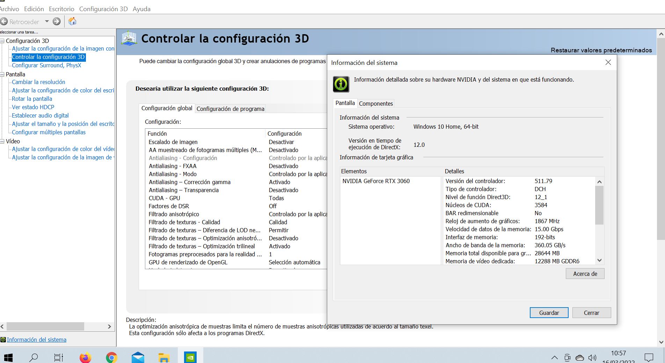Image resolution: width=665 pixels, height=363 pixels.
Task: Collapse the Pantalla tree node
Action: click(2, 74)
